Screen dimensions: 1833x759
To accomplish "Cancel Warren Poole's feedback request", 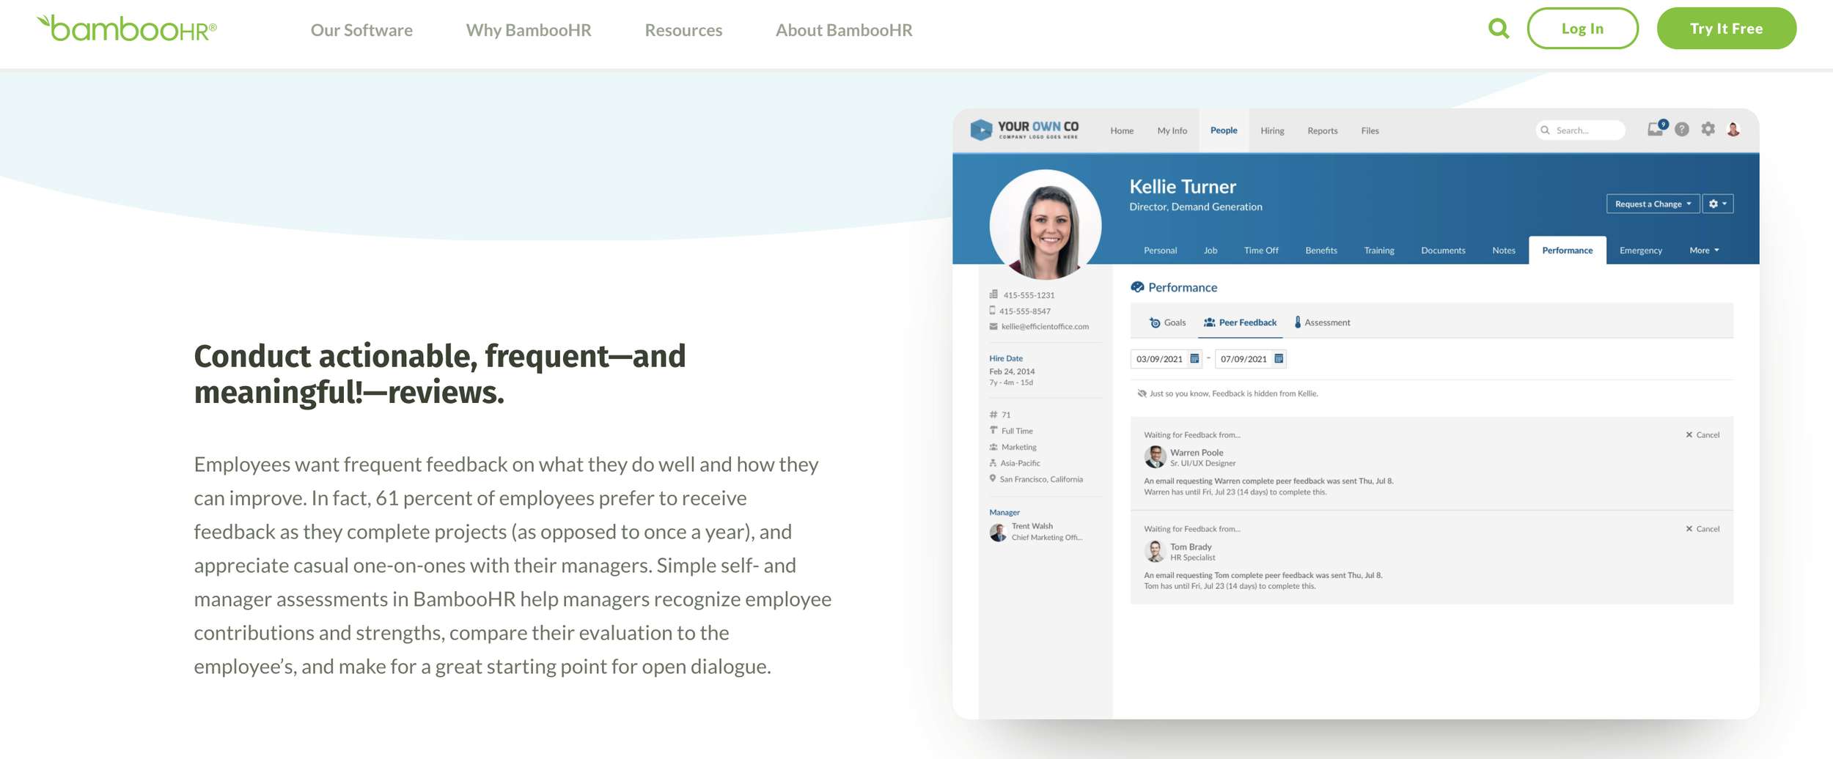I will tap(1702, 435).
